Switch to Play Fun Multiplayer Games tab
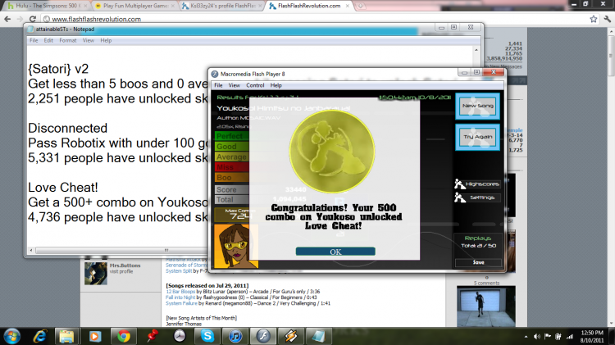The width and height of the screenshot is (615, 345). [x=134, y=6]
